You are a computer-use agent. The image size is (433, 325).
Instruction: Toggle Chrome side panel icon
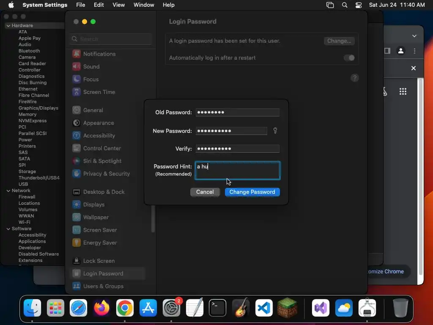pos(387,51)
